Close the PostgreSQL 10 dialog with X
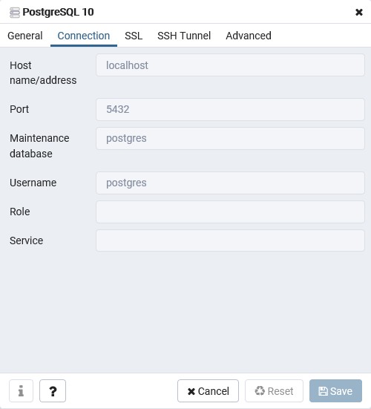The width and height of the screenshot is (371, 409). coord(359,12)
